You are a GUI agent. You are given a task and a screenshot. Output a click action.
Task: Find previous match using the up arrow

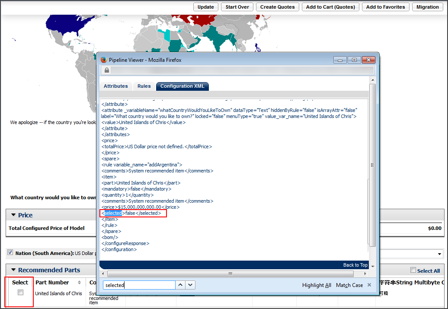180,285
